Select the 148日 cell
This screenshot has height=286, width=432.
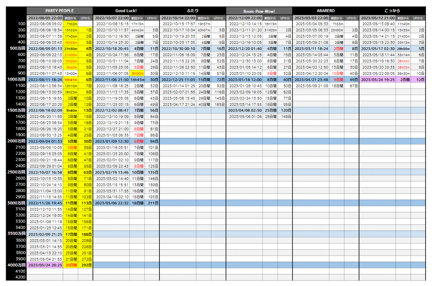[285, 116]
